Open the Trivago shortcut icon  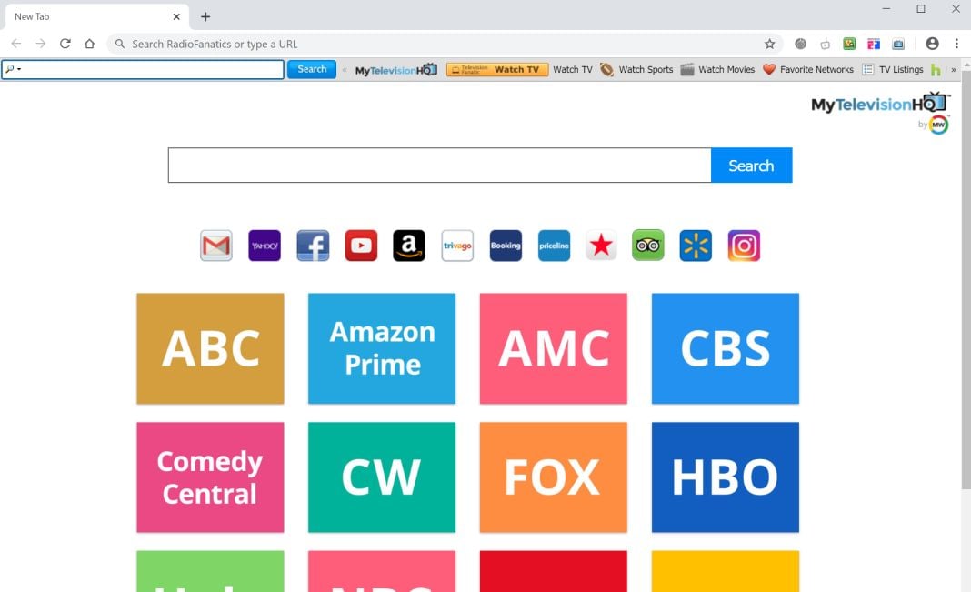tap(457, 246)
